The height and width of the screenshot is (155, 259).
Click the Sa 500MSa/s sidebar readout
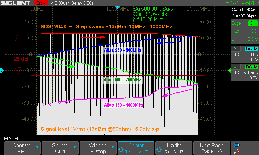(x=245, y=9)
